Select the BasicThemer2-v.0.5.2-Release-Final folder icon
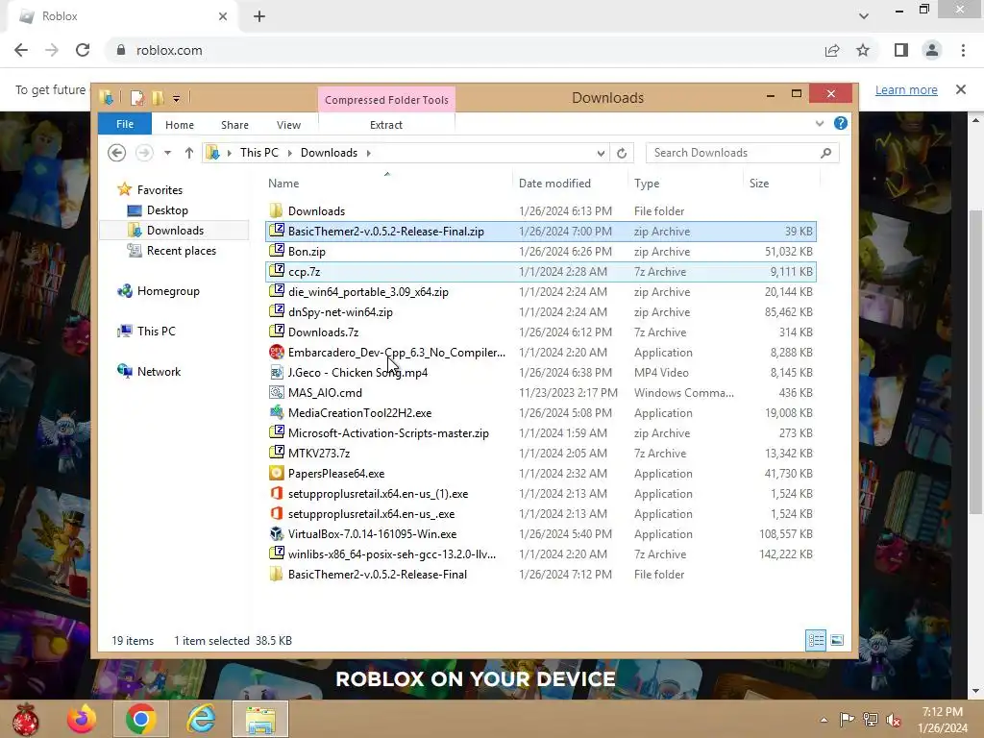 click(x=276, y=574)
